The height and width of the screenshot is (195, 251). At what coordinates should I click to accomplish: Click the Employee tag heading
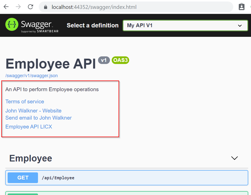(31, 158)
